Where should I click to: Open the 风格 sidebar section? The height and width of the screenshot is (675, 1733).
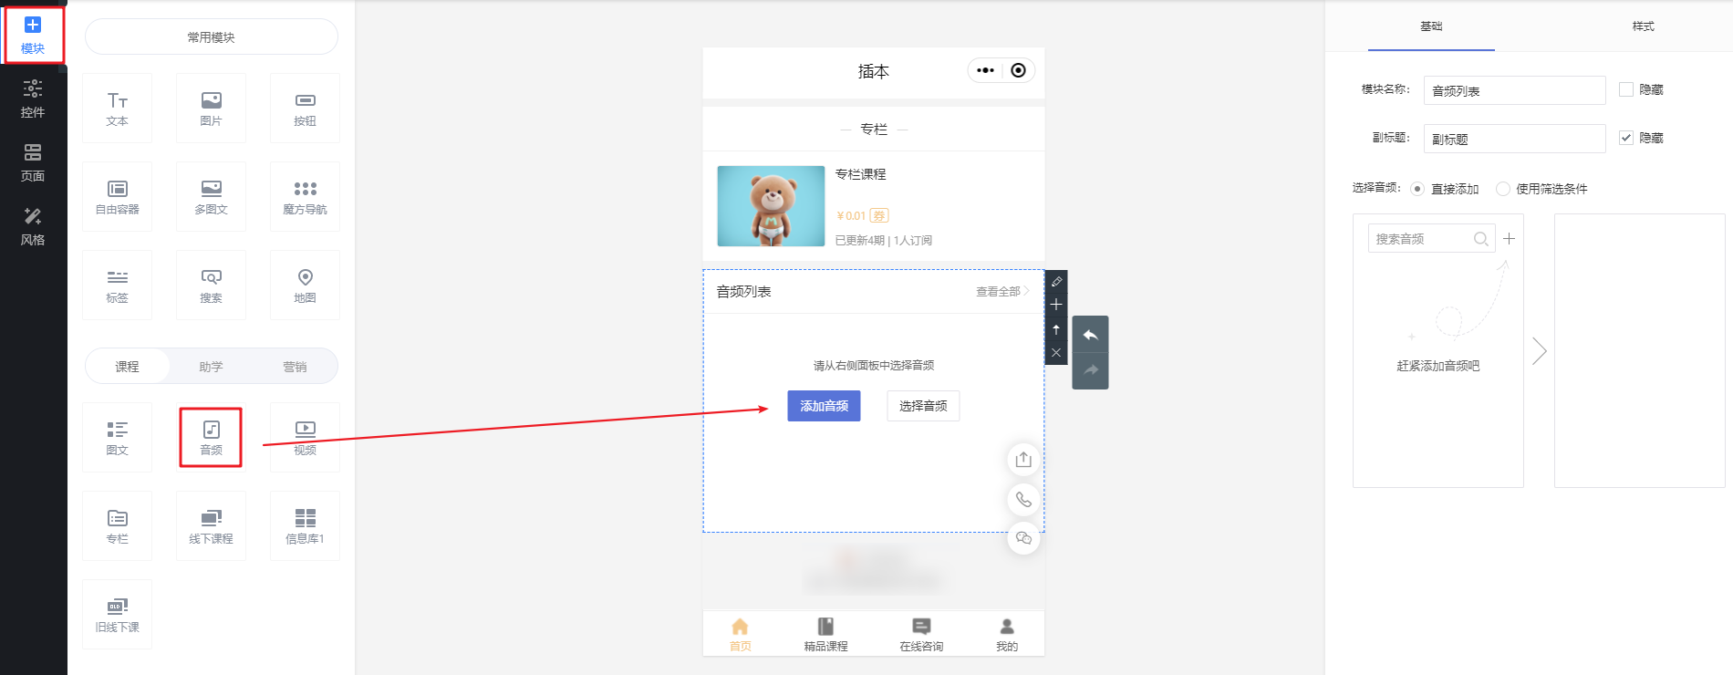pyautogui.click(x=33, y=227)
